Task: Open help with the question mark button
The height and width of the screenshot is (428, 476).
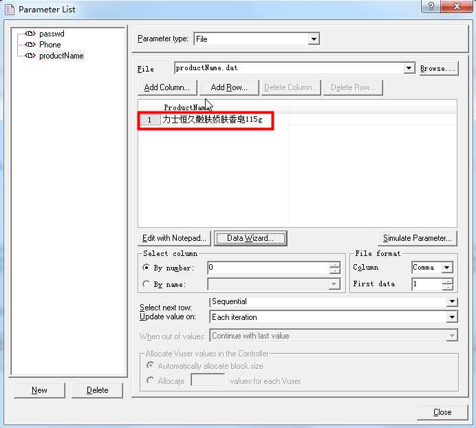Action: pyautogui.click(x=431, y=6)
